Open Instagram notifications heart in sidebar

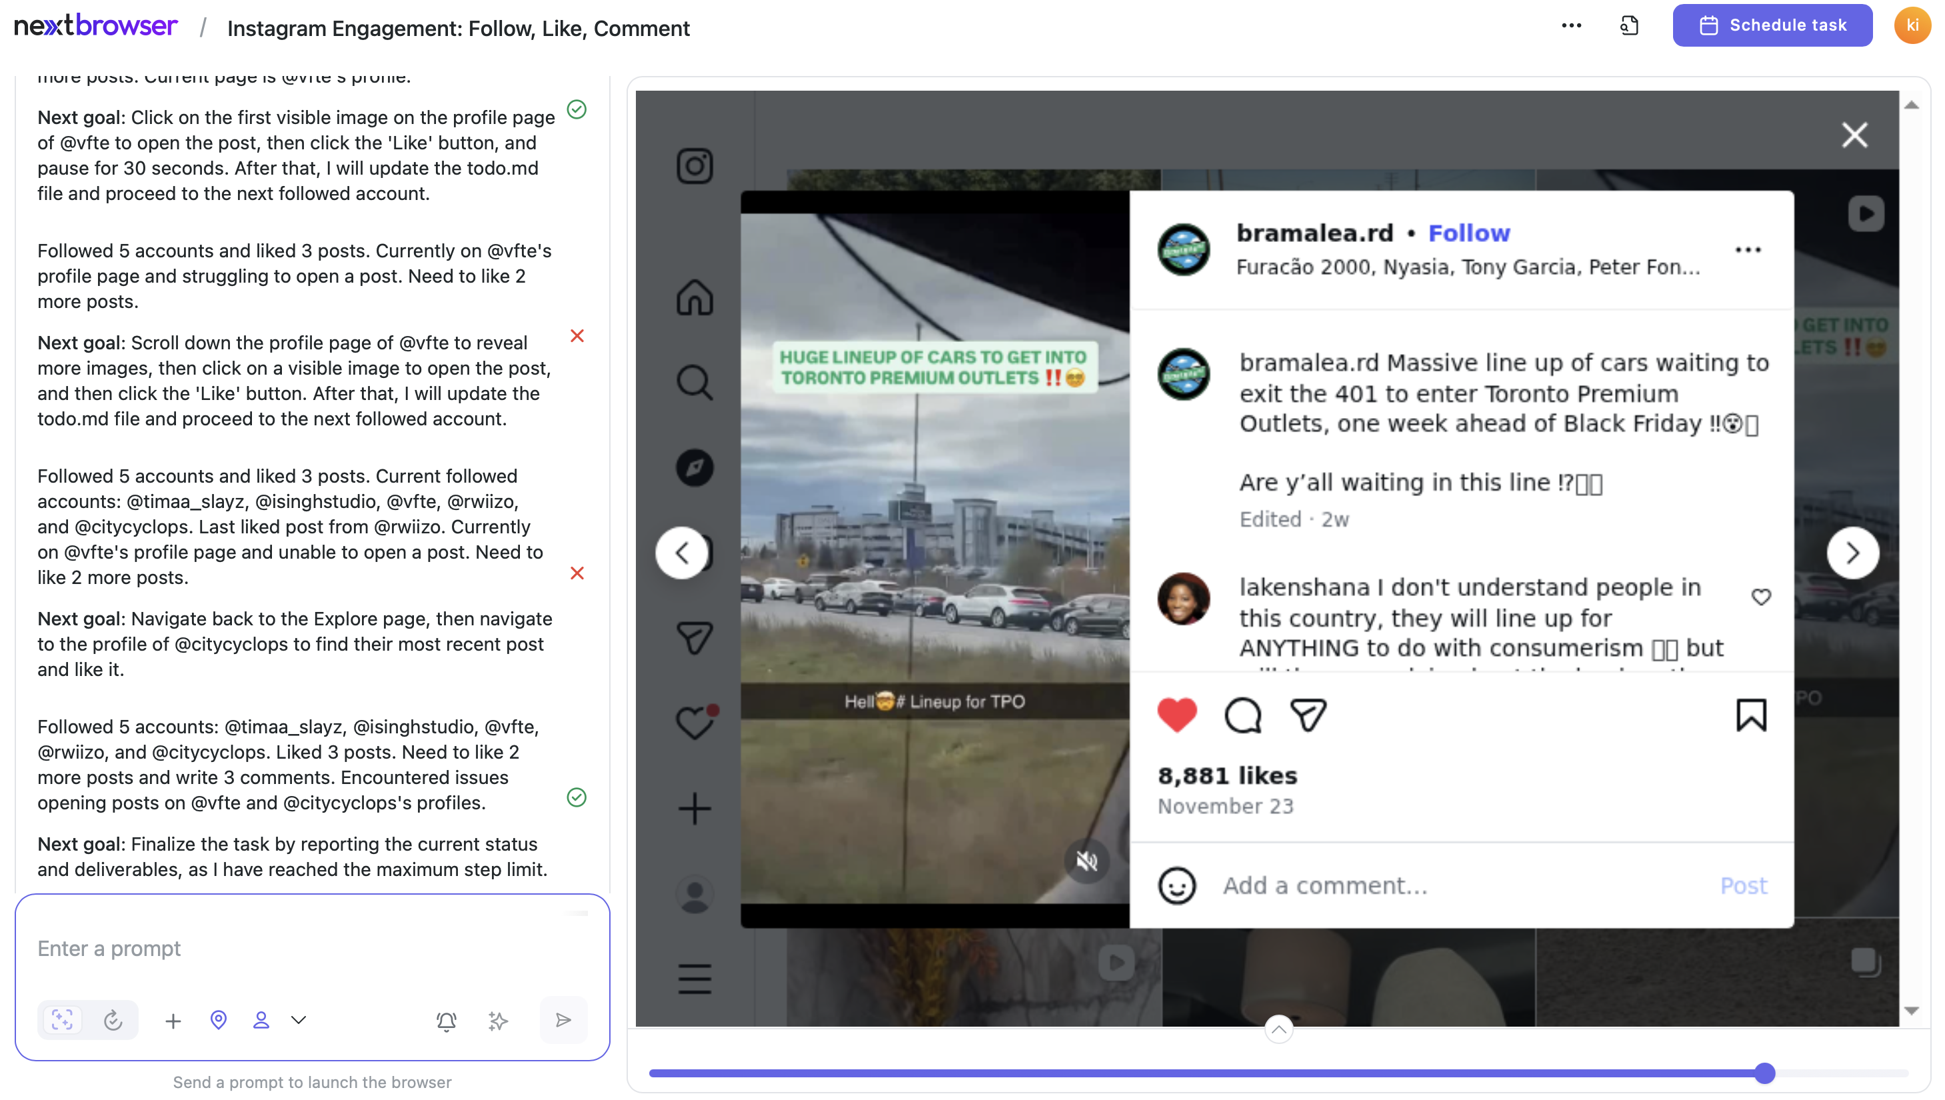pos(694,722)
